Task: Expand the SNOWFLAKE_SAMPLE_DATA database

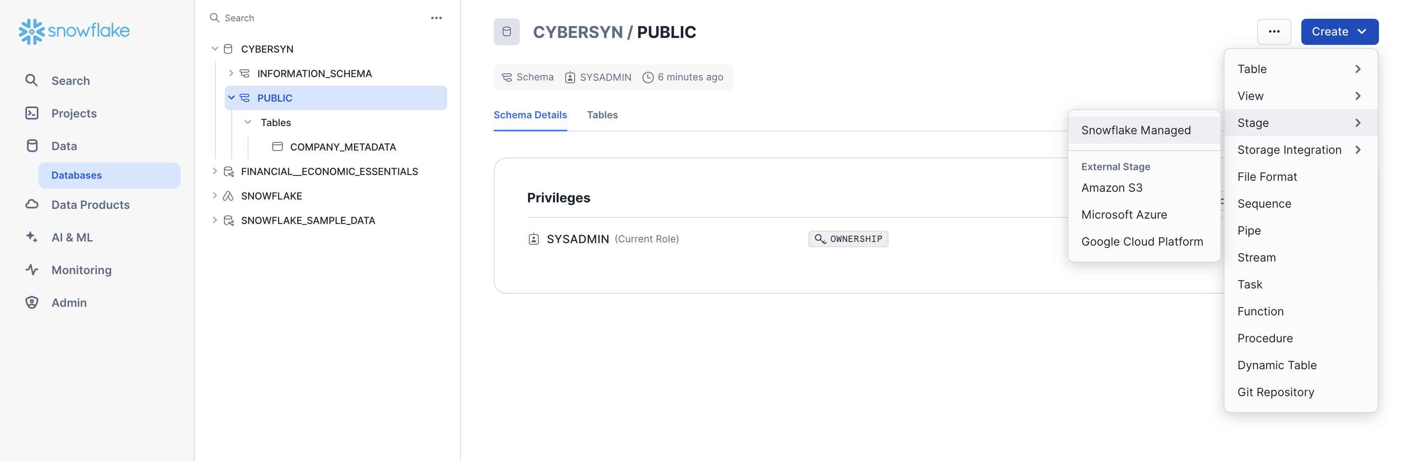Action: [215, 220]
